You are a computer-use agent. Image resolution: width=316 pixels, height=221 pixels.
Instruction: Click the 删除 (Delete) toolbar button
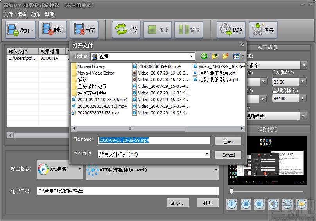(52, 30)
